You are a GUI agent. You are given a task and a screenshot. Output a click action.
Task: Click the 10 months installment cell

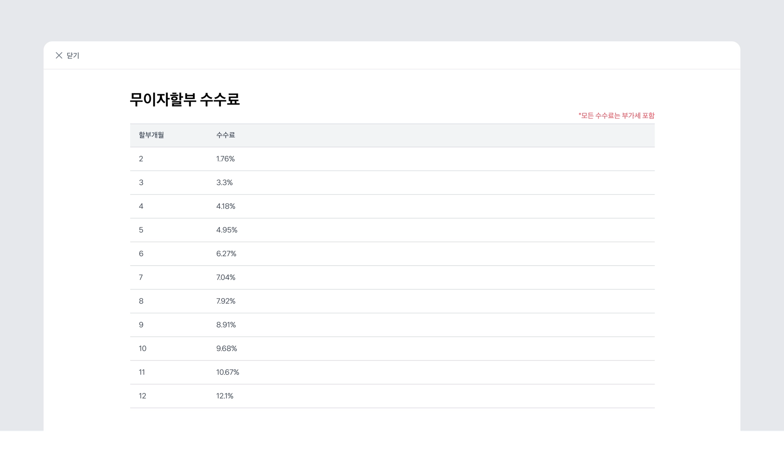pyautogui.click(x=142, y=349)
